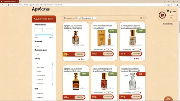180x101 pixels.
Task: Check the Al Zahraa brand checkbox
Action: [x=36, y=84]
